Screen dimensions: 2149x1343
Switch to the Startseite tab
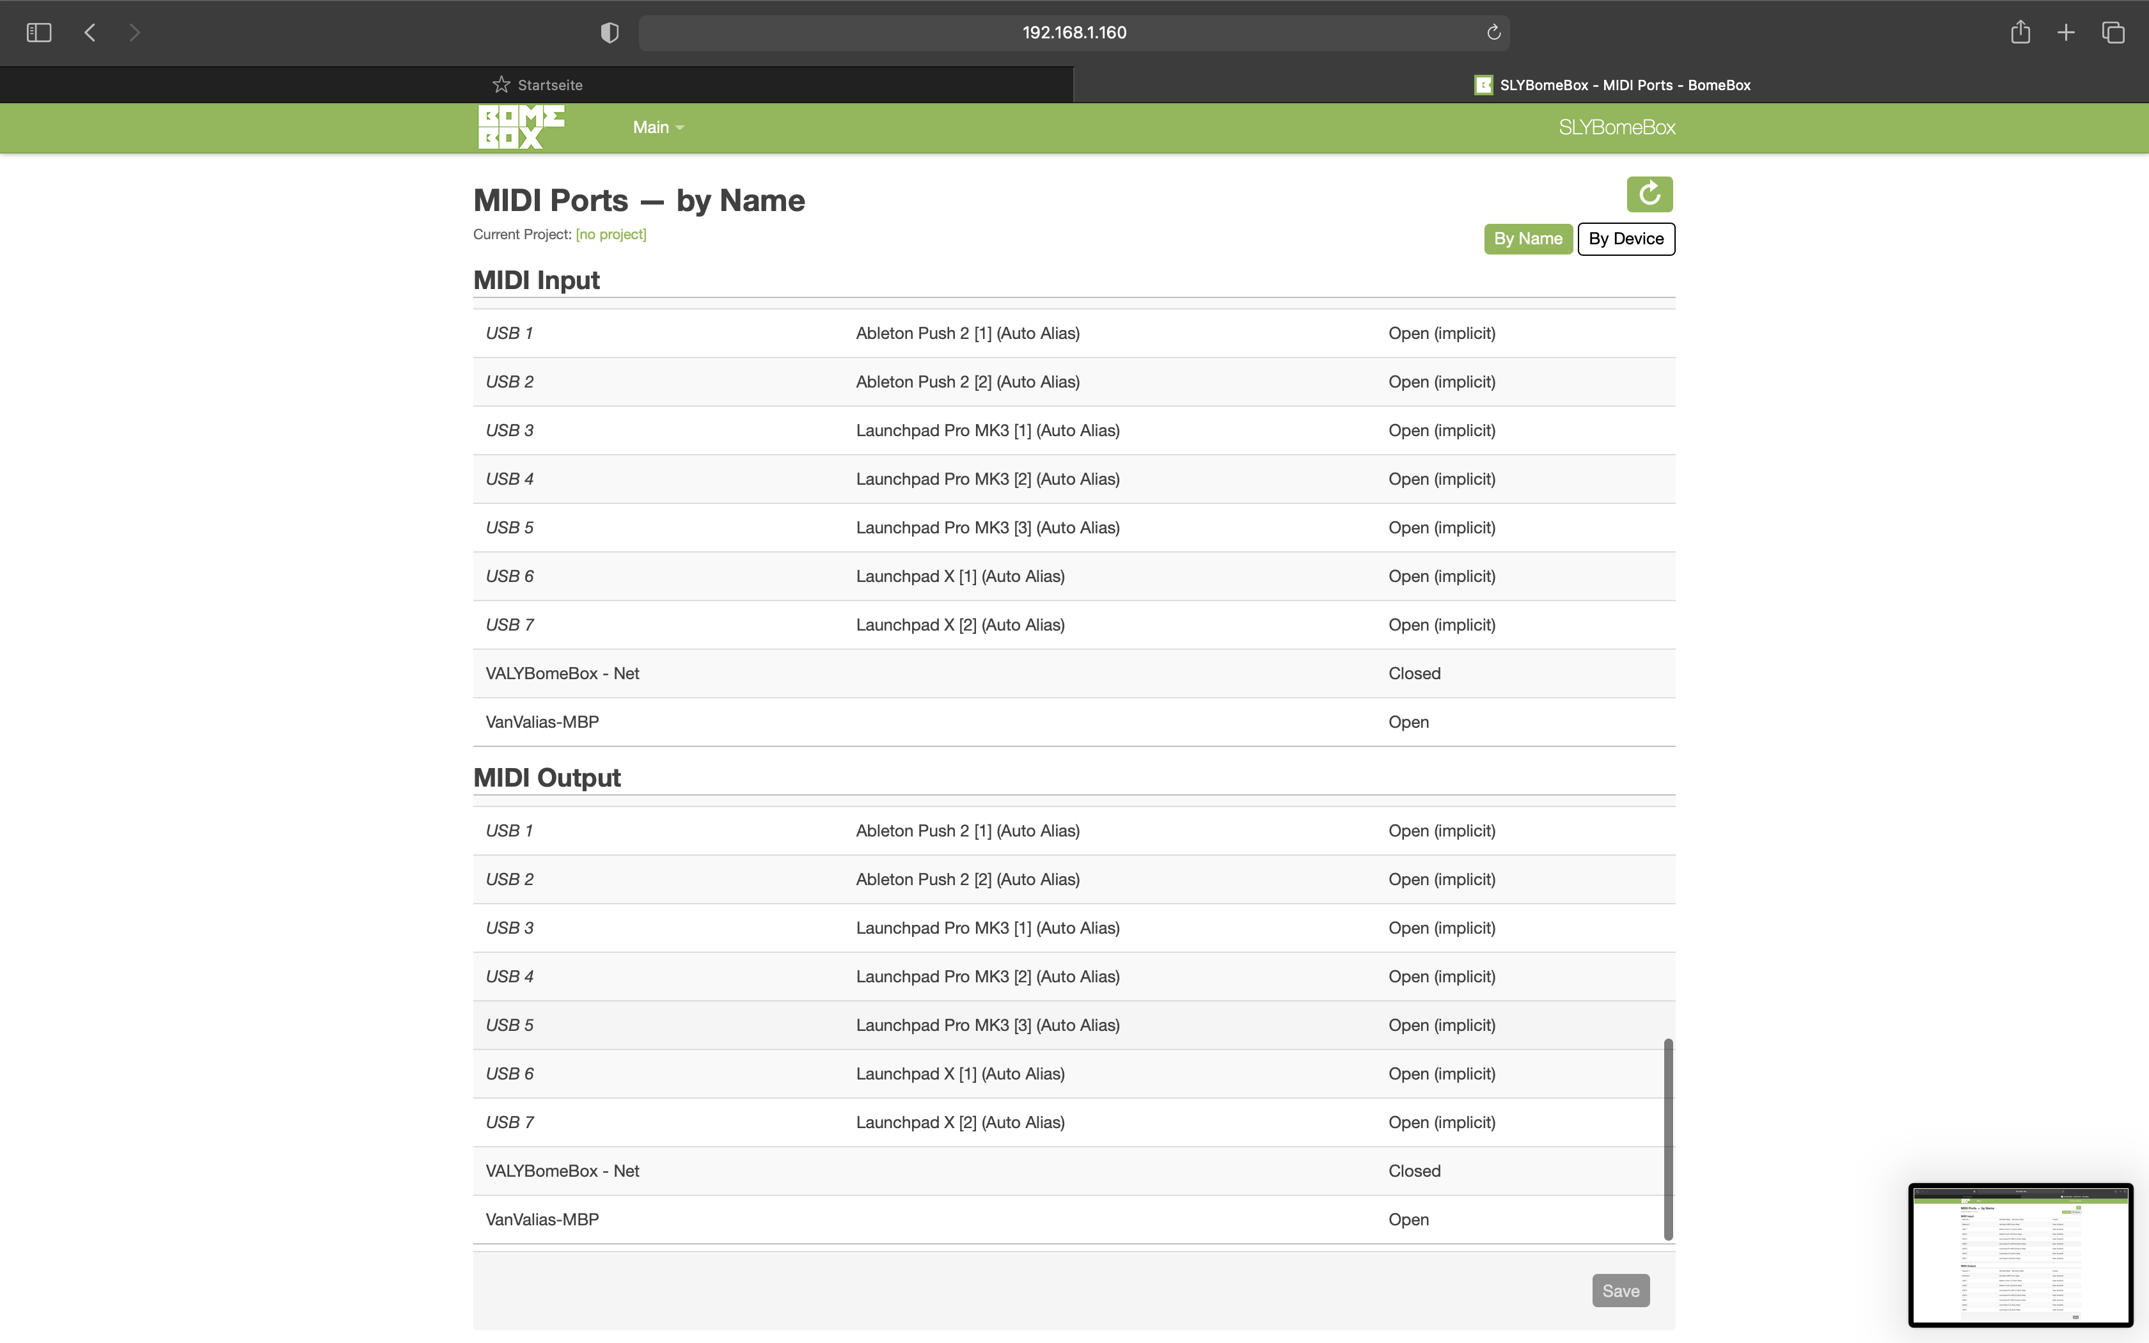click(537, 85)
